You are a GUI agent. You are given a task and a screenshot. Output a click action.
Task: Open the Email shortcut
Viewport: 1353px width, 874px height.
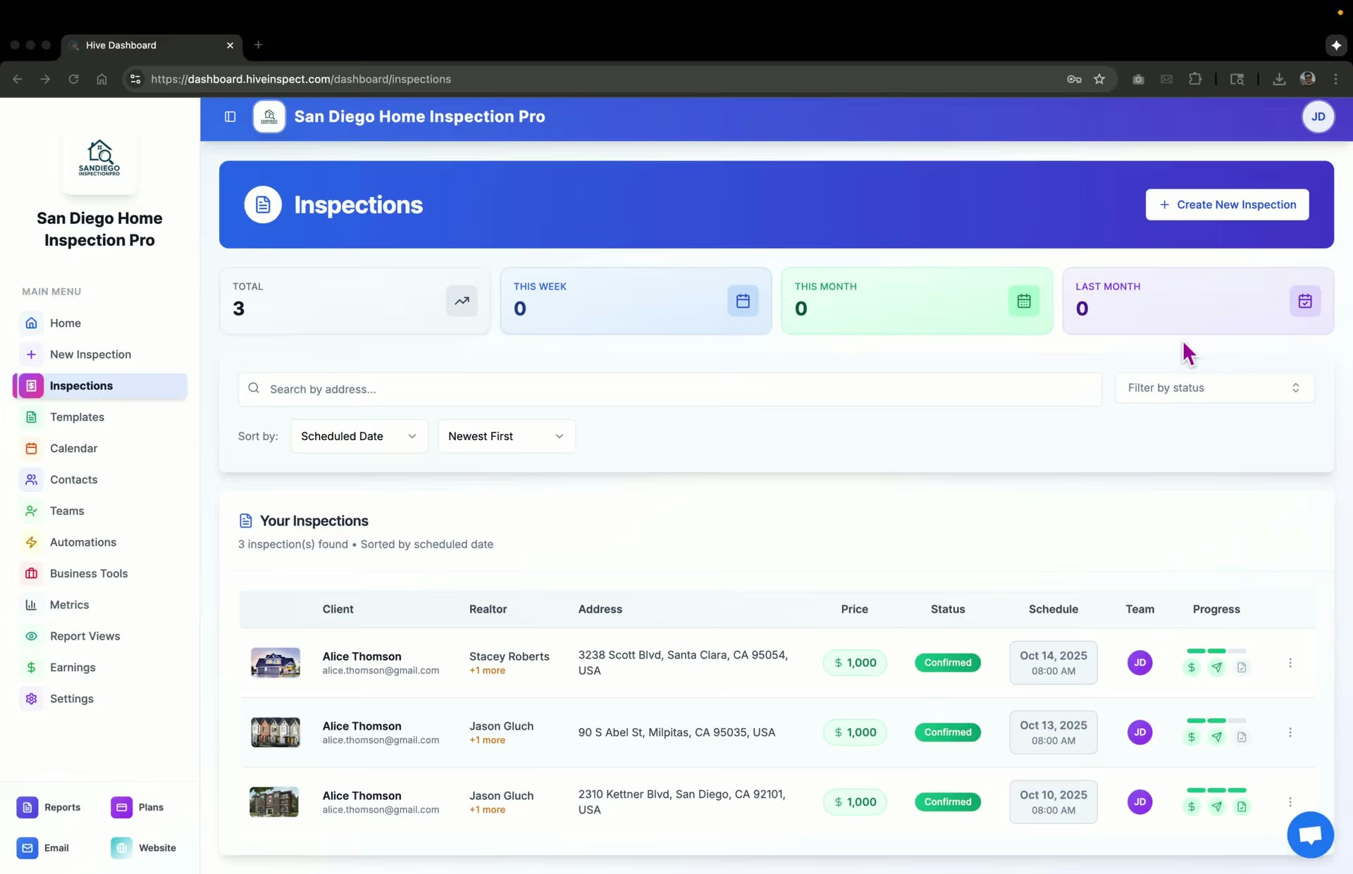pyautogui.click(x=43, y=849)
